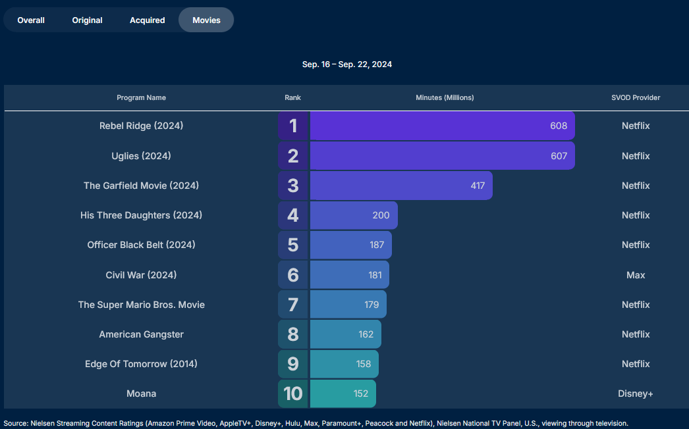
Task: Click the Rank column header
Action: (292, 97)
